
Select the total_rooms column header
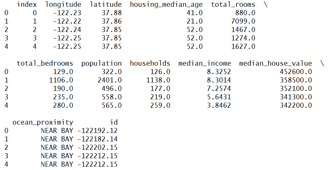233,5
